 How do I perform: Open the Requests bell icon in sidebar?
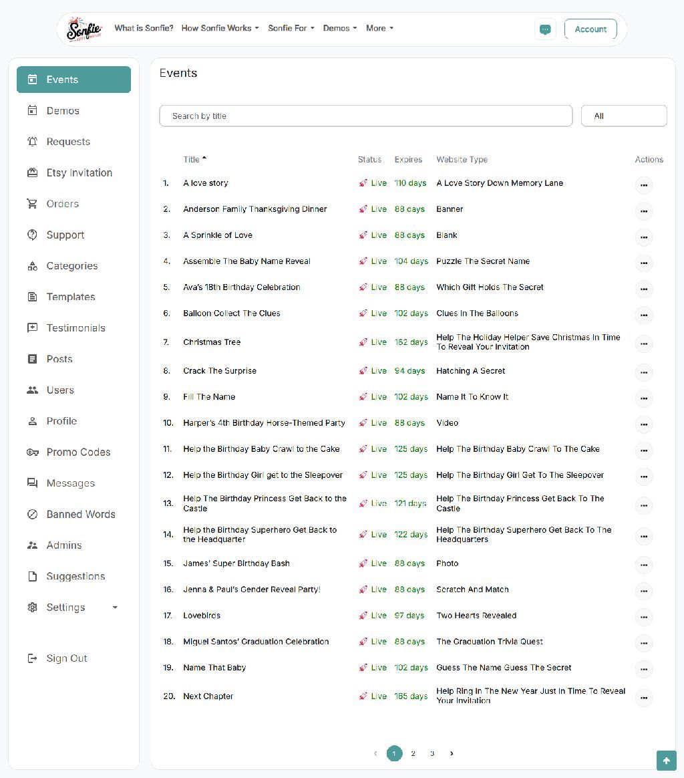(x=32, y=142)
